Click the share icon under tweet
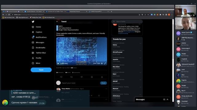The width and height of the screenshot is (197, 110). 102,77
